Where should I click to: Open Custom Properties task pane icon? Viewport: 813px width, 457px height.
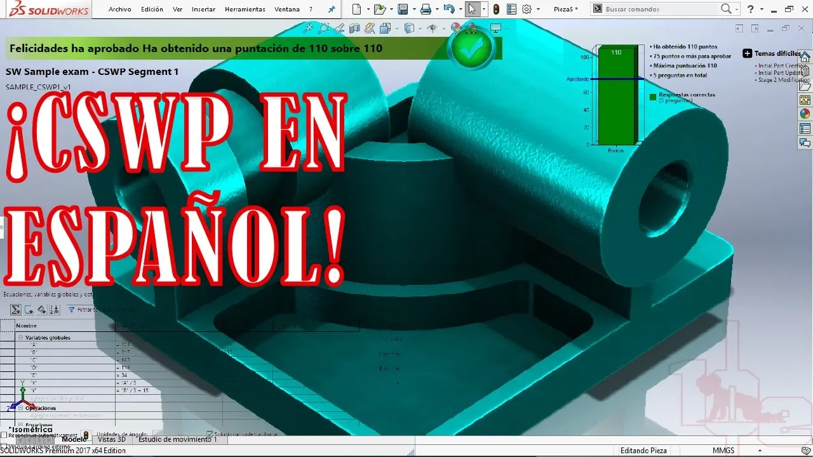805,129
